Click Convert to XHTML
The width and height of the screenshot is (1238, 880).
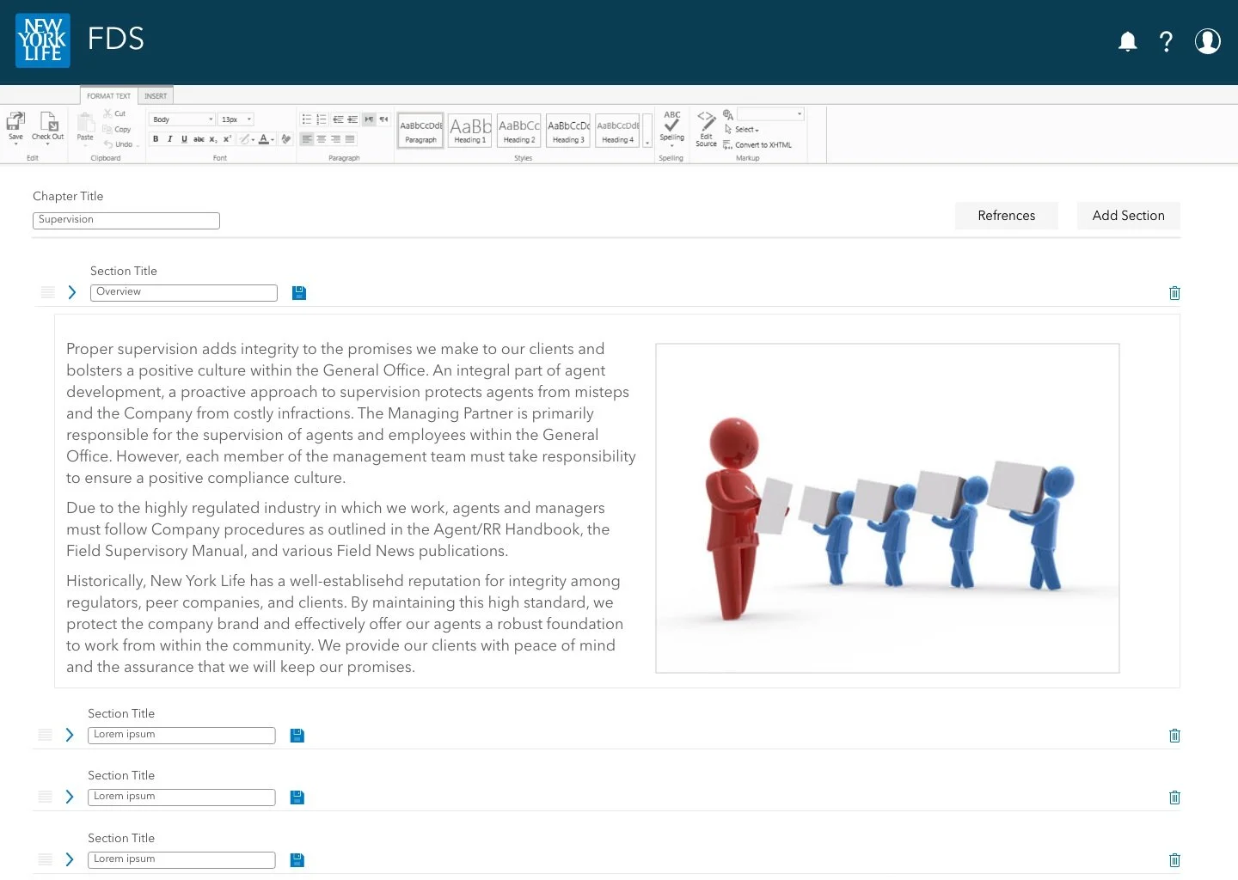tap(757, 145)
